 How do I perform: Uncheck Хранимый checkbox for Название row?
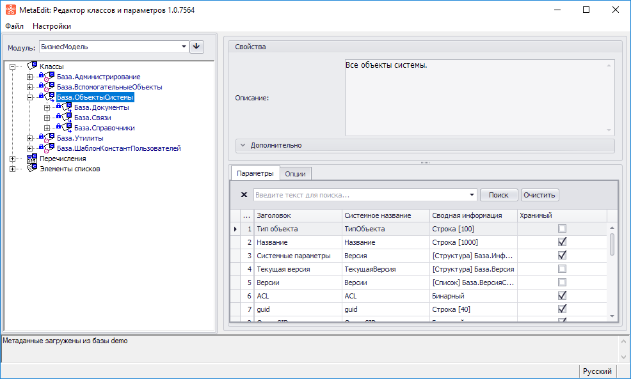(562, 242)
